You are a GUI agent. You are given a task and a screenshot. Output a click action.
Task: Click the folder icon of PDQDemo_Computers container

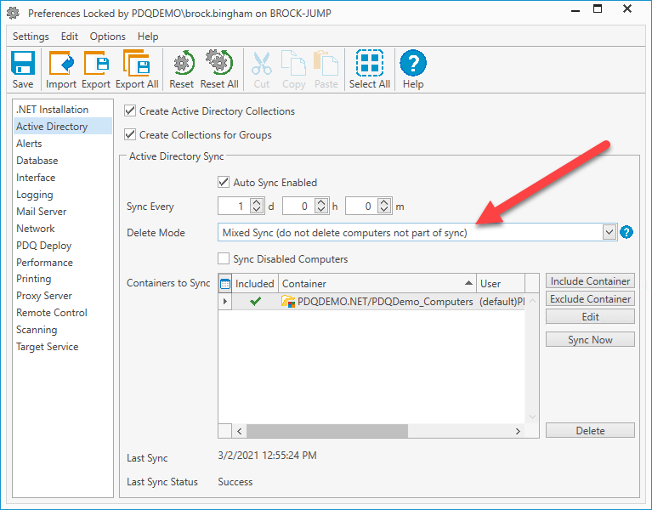pos(288,301)
